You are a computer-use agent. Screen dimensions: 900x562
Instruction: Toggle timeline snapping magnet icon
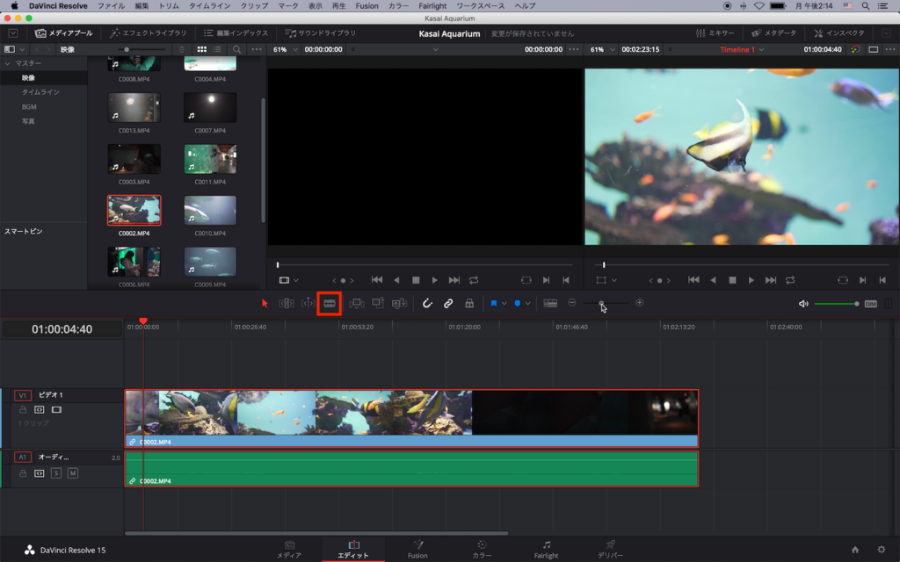coord(427,303)
